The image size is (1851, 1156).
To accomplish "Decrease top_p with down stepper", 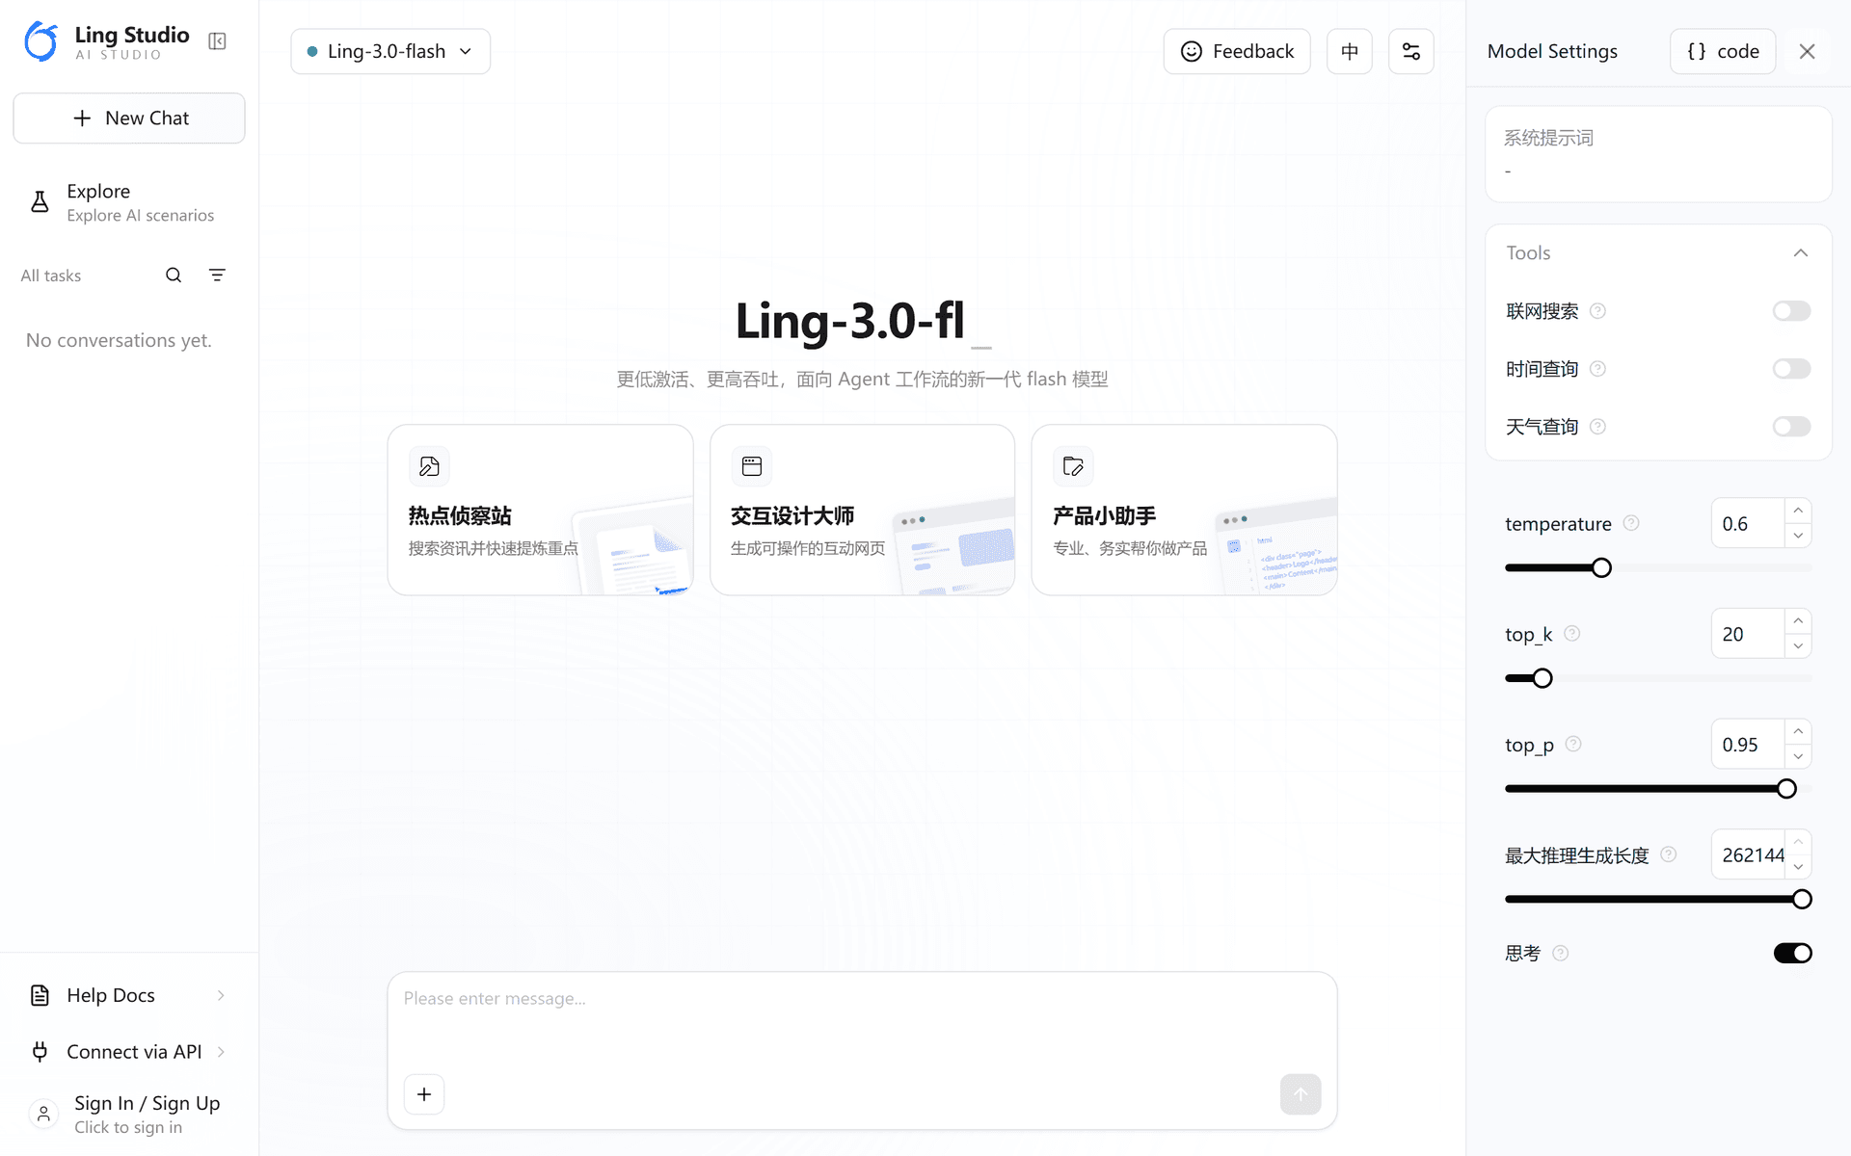I will 1798,757.
